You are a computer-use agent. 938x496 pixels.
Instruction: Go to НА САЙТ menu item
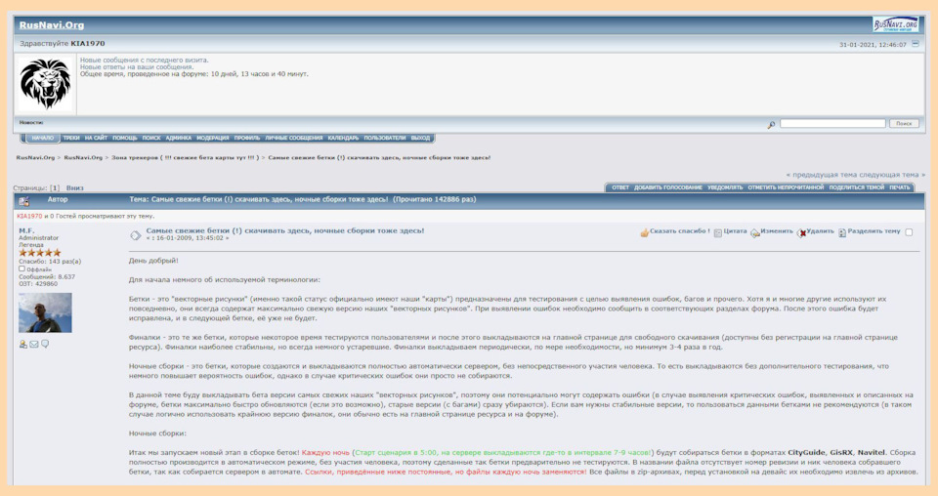97,138
